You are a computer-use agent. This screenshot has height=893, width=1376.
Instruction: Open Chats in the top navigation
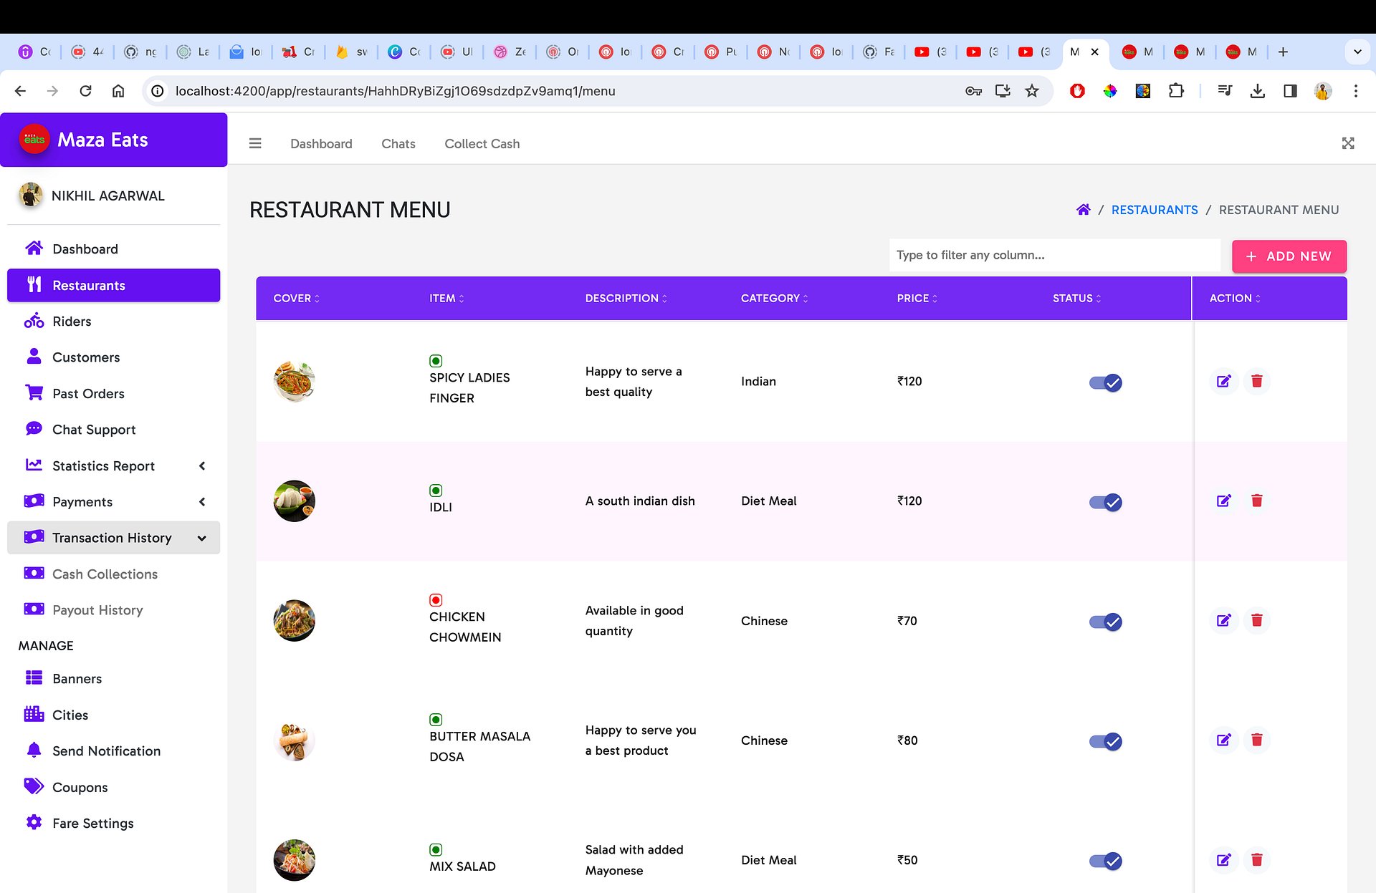pyautogui.click(x=398, y=144)
